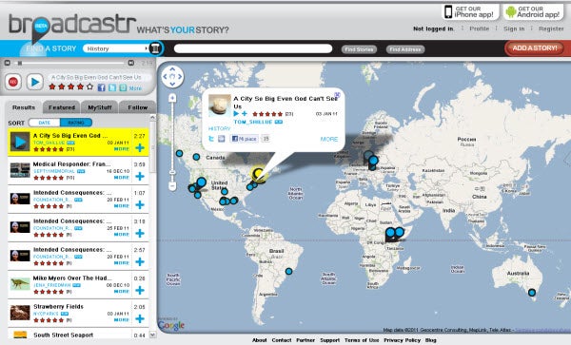The height and width of the screenshot is (345, 571).
Task: Focus the story search input field
Action: pyautogui.click(x=253, y=48)
